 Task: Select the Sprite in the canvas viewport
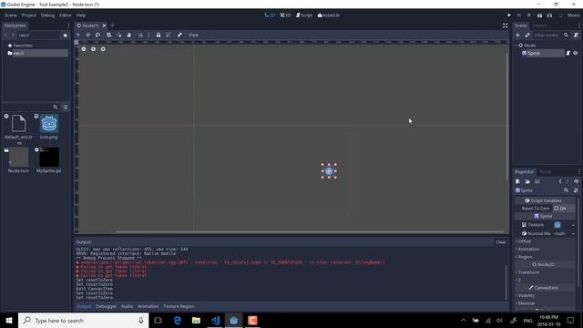tap(329, 171)
